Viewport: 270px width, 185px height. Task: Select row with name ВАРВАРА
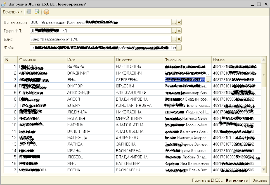(x=132, y=67)
